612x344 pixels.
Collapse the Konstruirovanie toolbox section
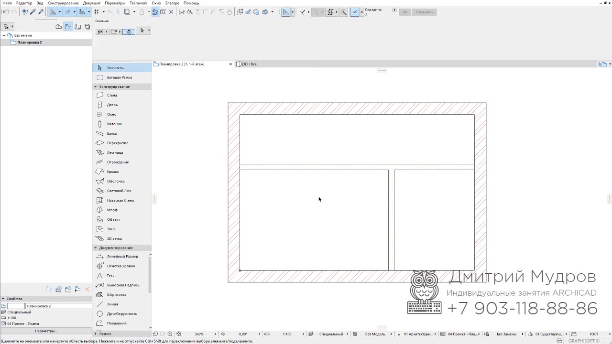tap(95, 86)
